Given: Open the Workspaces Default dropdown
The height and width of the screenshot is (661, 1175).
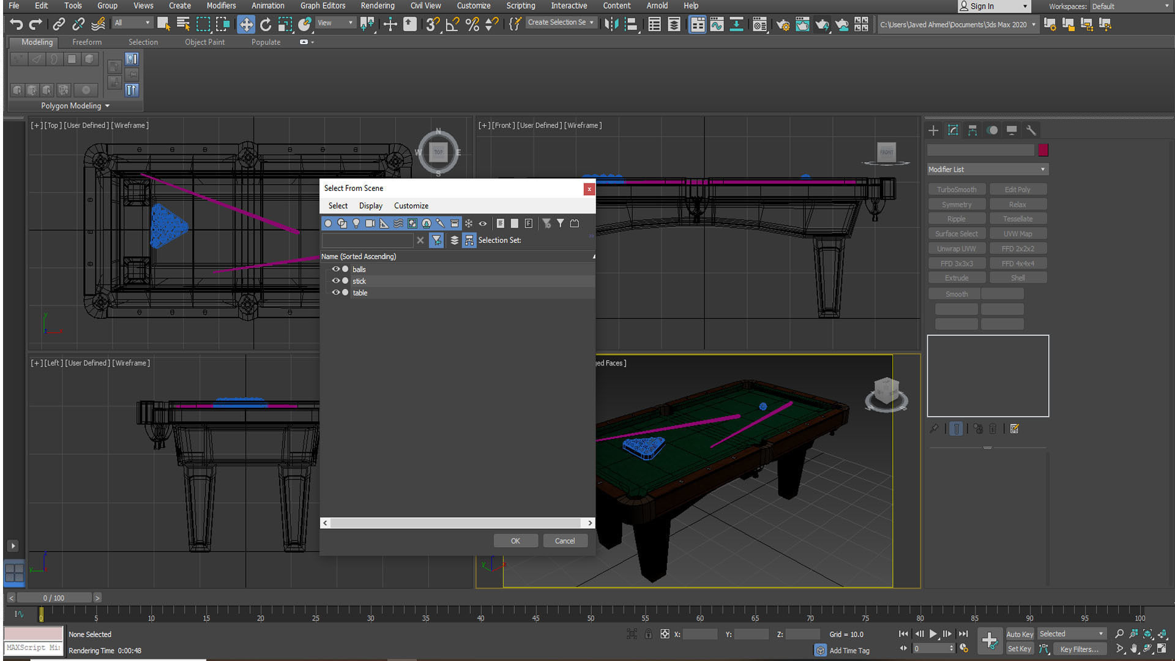Looking at the screenshot, I should point(1130,6).
